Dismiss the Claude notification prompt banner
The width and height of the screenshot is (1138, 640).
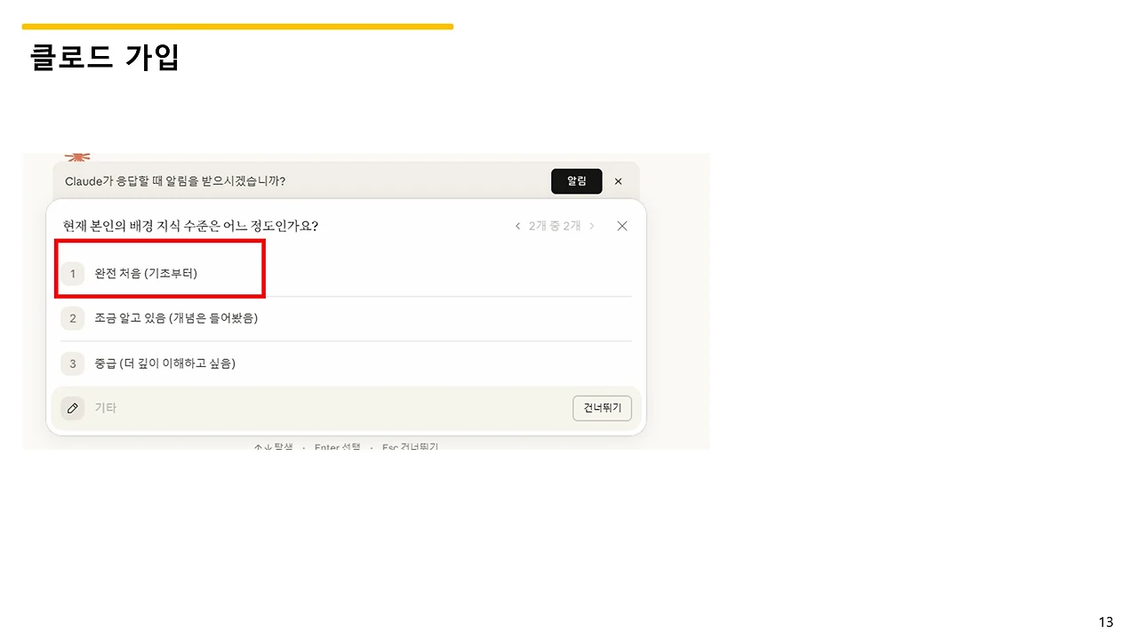coord(619,181)
